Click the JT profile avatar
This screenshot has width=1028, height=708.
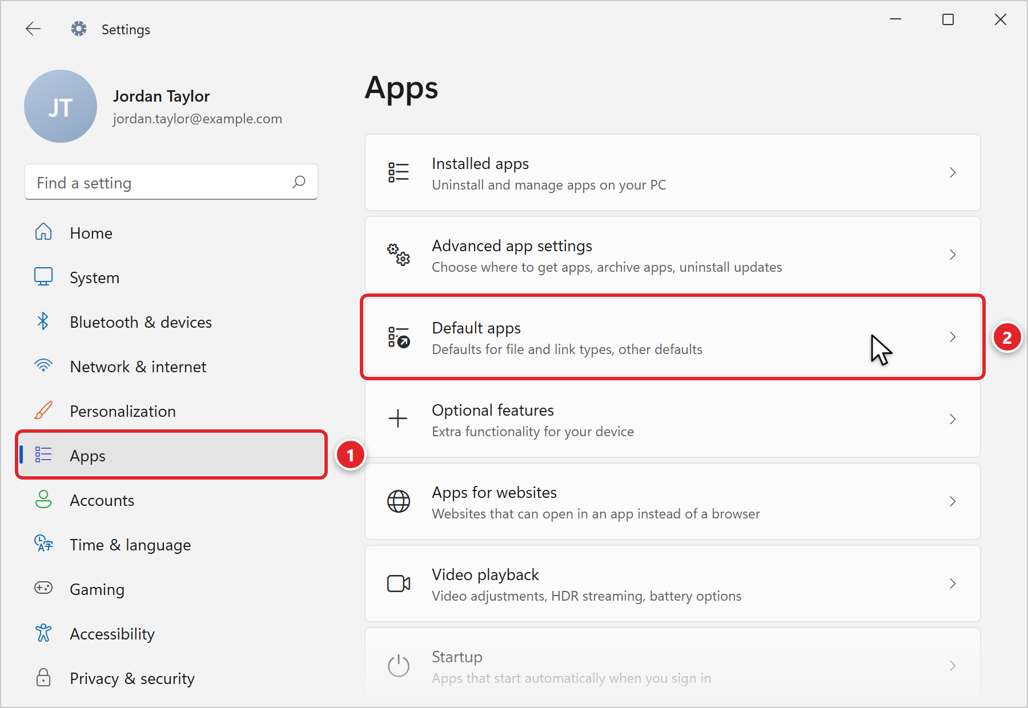61,106
